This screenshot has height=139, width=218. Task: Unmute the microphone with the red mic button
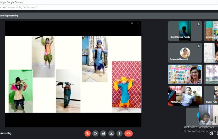point(87,133)
